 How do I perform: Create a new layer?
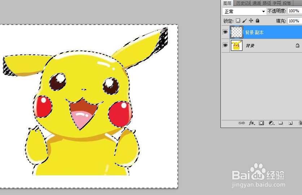(x=290, y=123)
